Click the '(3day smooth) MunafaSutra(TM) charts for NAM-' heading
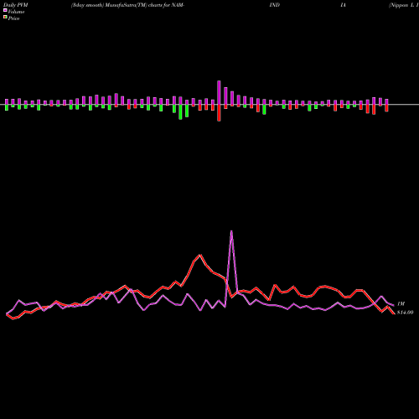Screen dimensions: 419x419 point(127,5)
